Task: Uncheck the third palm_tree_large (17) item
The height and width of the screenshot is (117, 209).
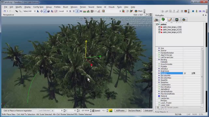Action: click(x=159, y=32)
